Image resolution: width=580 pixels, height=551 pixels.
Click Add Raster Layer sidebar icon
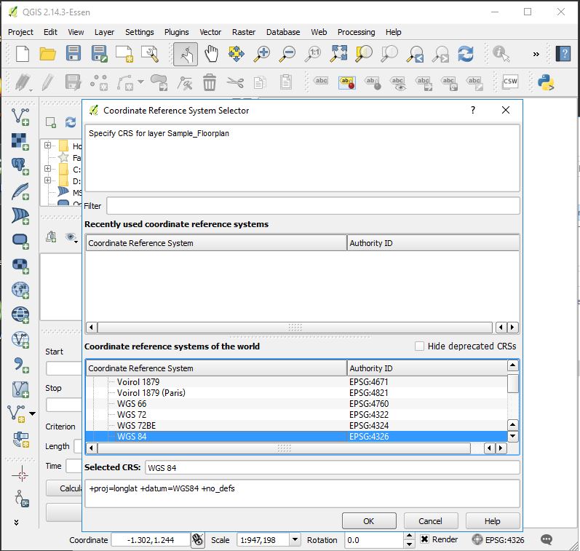tap(20, 142)
